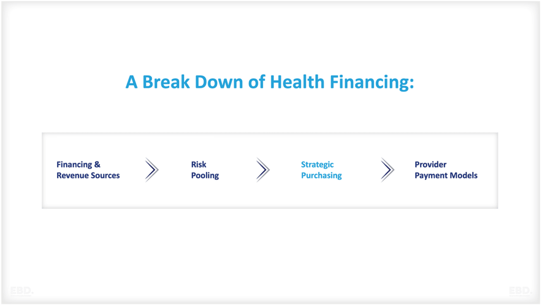Select the Financing & Revenue Sources step
542x305 pixels.
click(88, 170)
